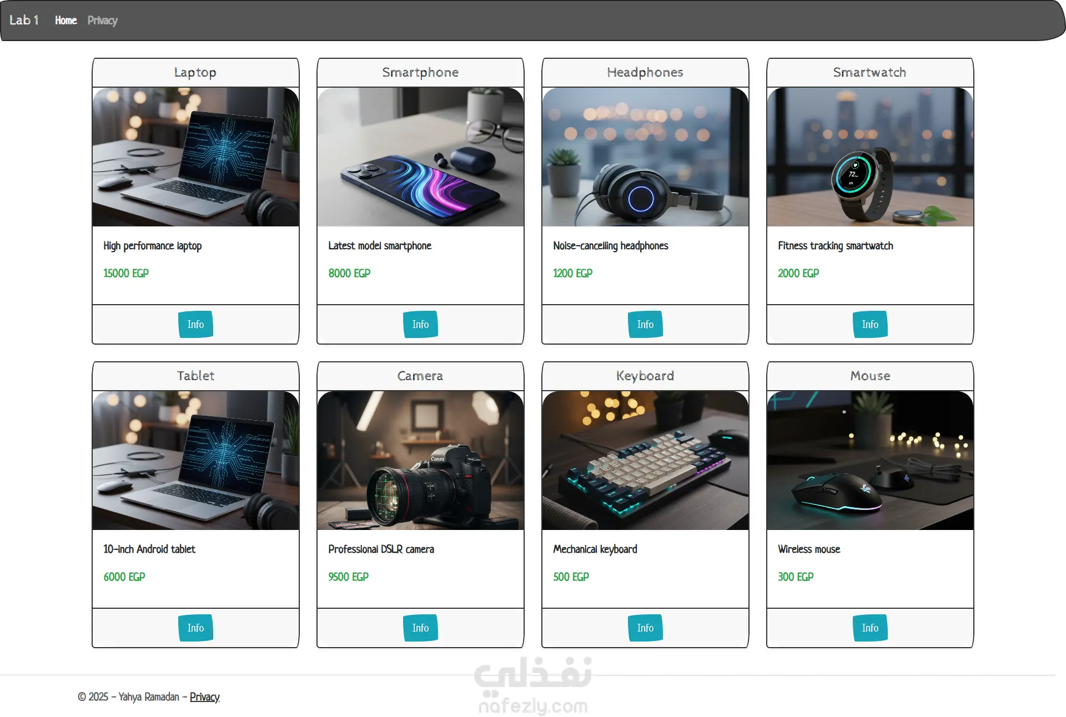This screenshot has width=1066, height=717.
Task: Click the wireless Mouse product image
Action: [870, 461]
